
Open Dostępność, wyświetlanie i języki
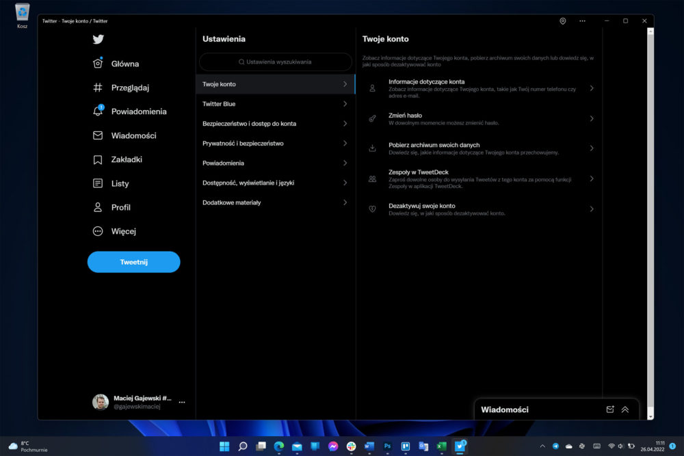276,183
